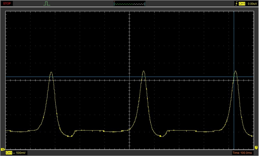This screenshot has width=259, height=156.
Task: Click the red STOP acquisition status indicator
Action: point(7,4)
